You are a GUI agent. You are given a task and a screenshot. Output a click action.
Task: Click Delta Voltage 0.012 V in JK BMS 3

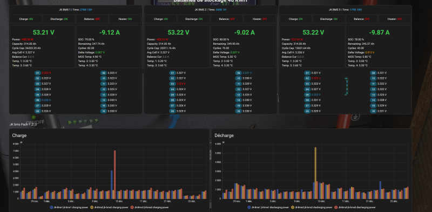pyautogui.click(x=362, y=52)
